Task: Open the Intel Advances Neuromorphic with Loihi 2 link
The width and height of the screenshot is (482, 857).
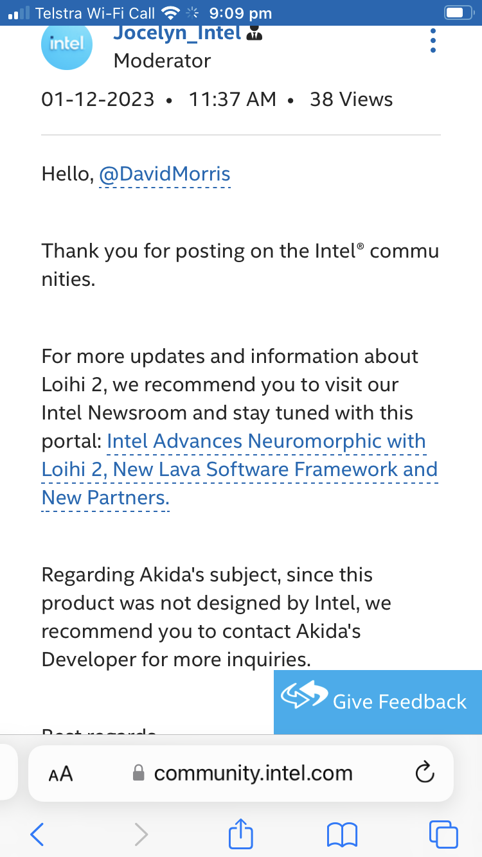Action: (x=240, y=470)
